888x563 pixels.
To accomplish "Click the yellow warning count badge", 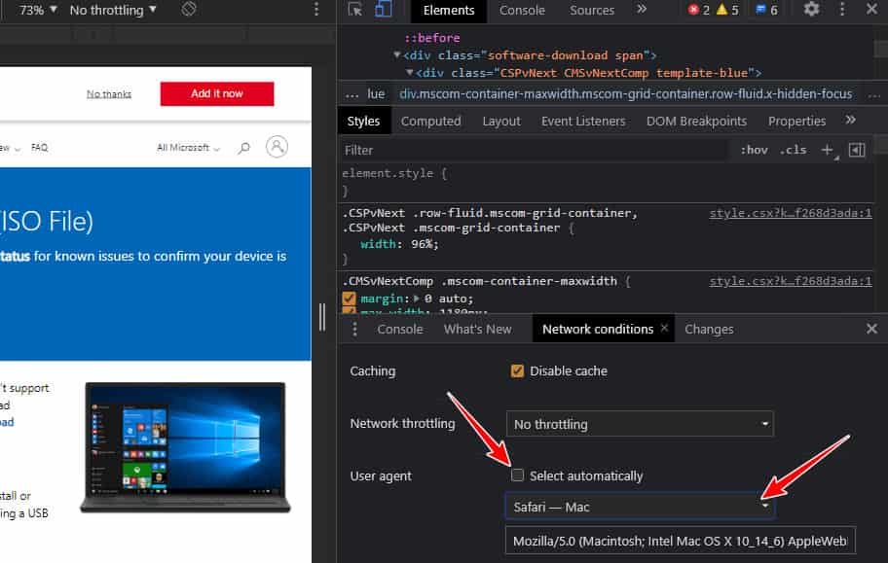I will [727, 10].
